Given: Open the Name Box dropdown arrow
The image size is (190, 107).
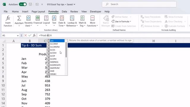Looking at the screenshot, I should point(18,36).
